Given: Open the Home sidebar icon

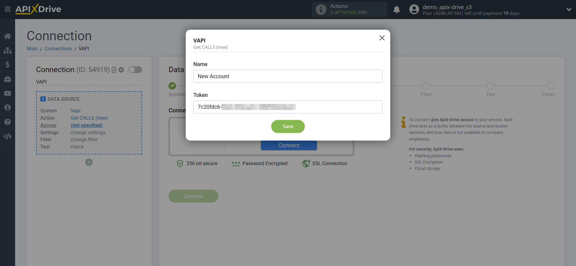Looking at the screenshot, I should point(8,36).
